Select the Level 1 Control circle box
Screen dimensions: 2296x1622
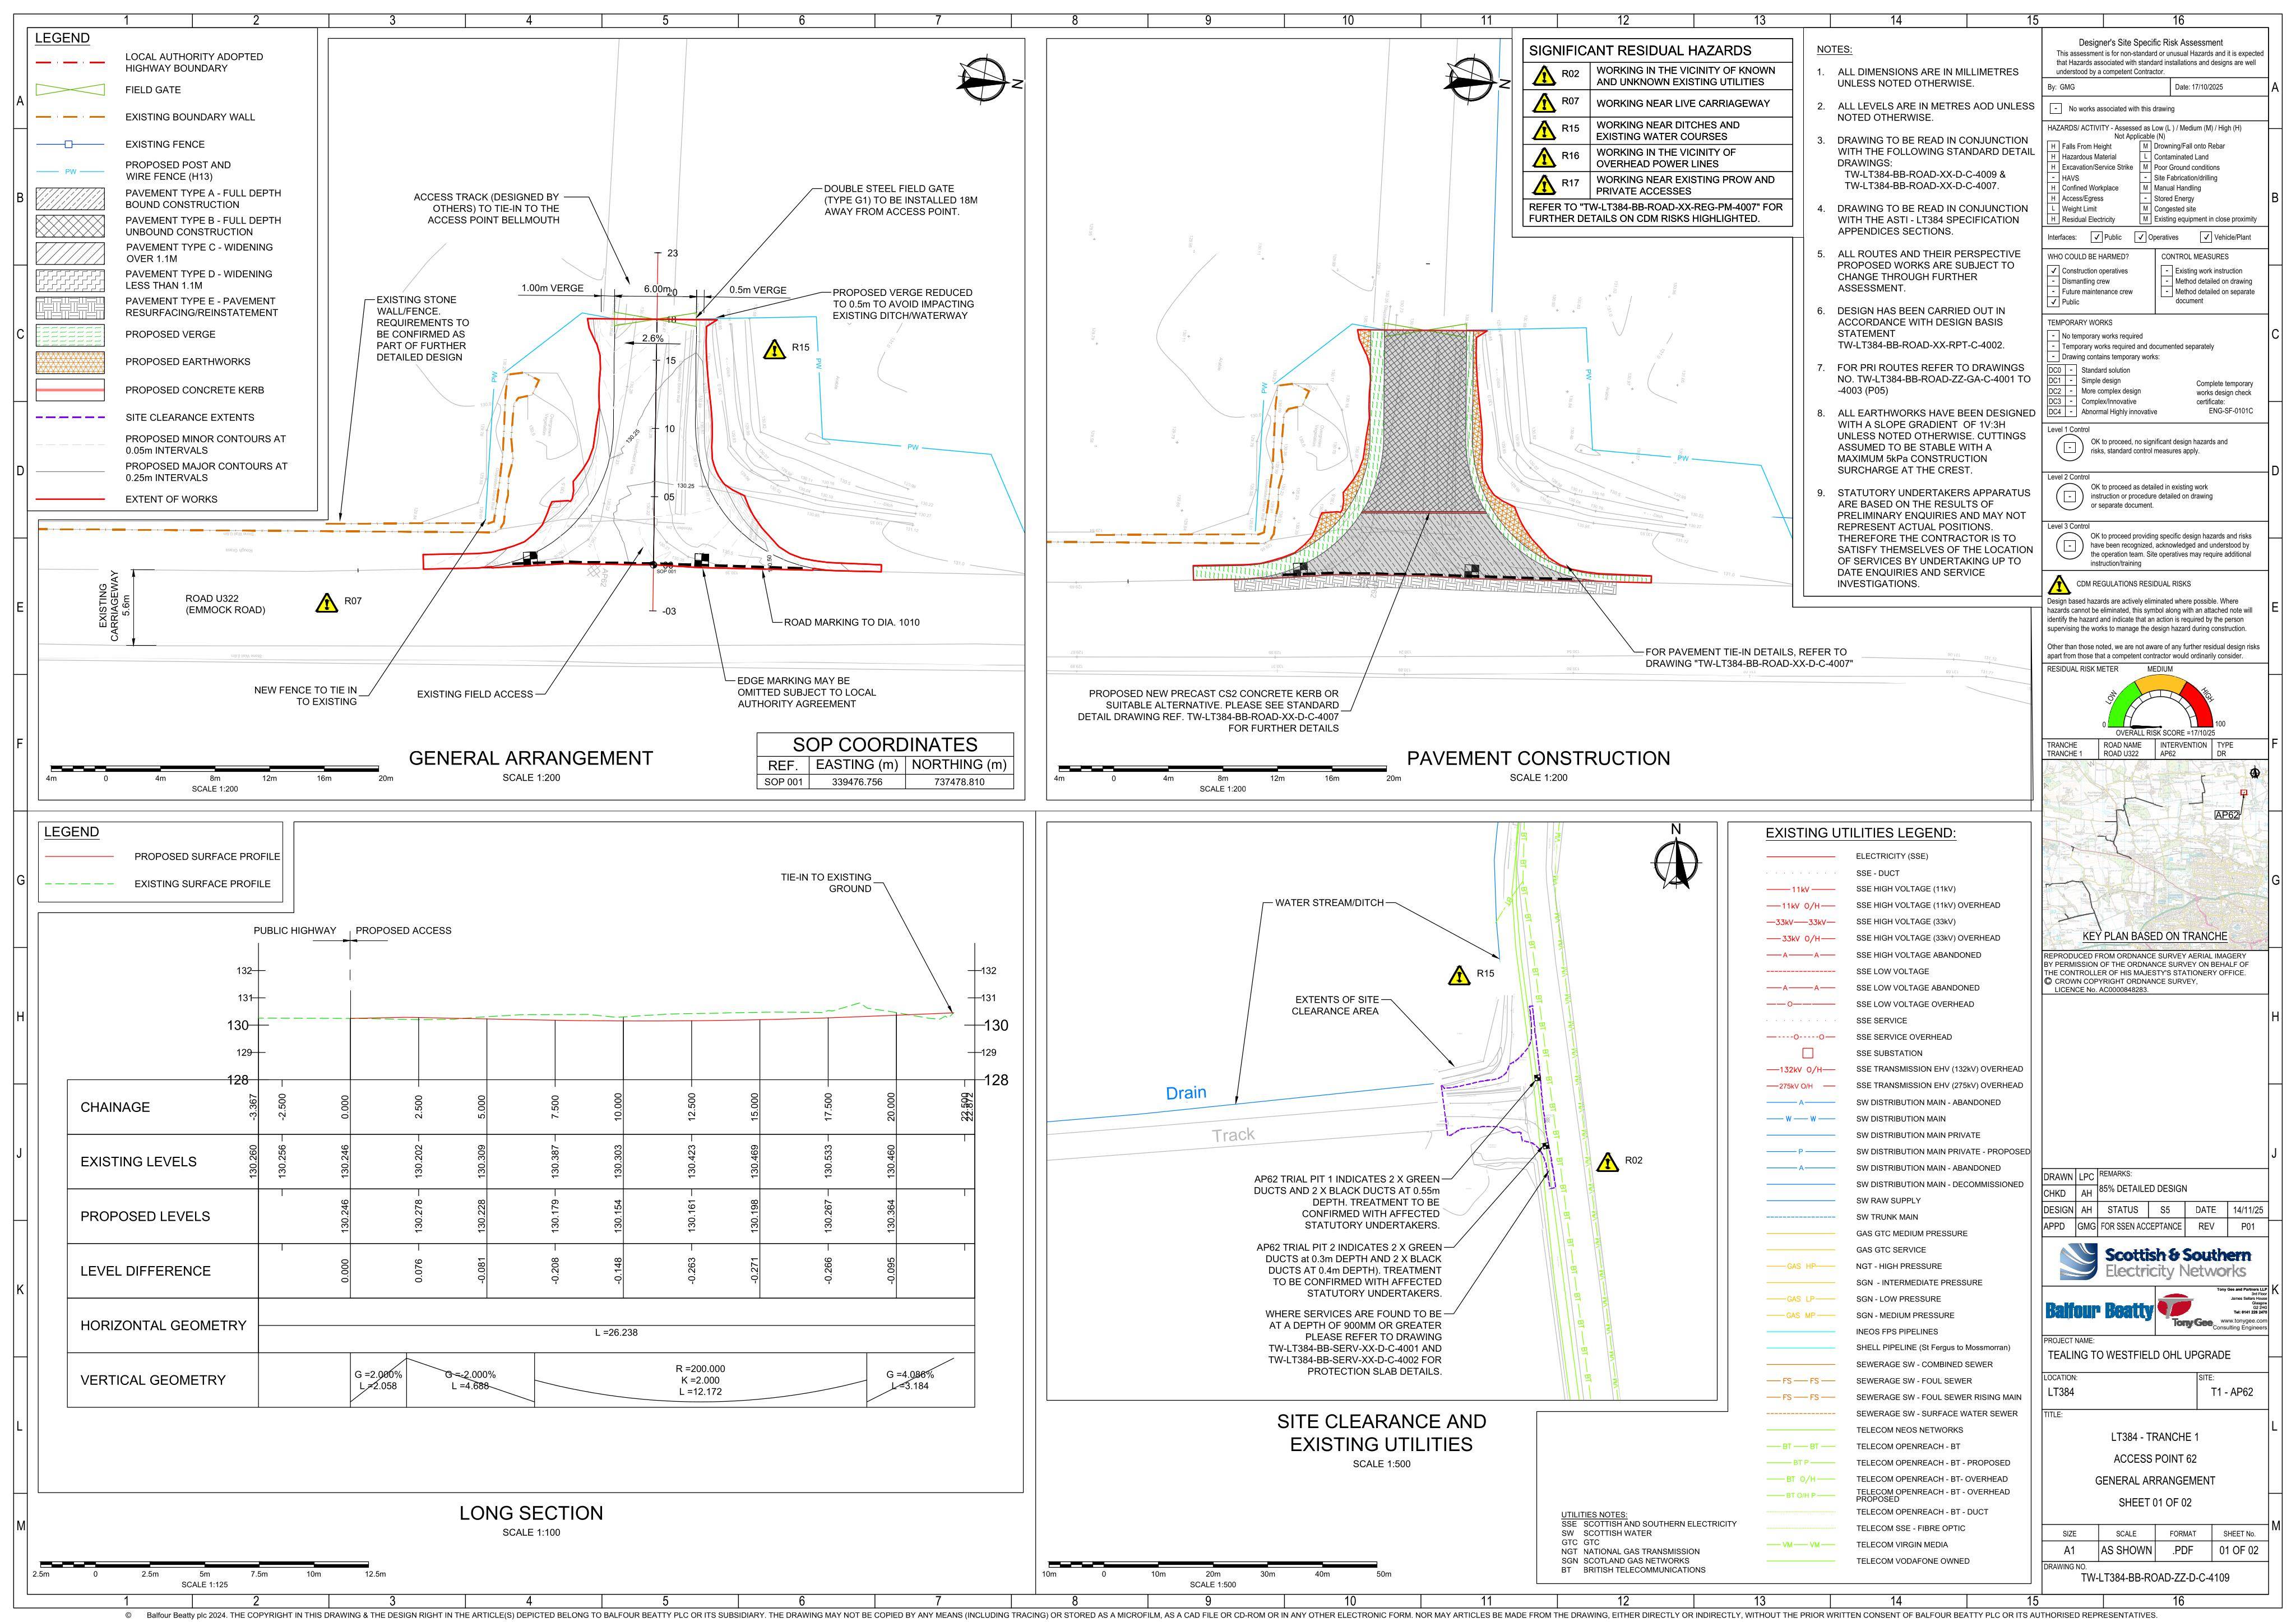coord(2071,448)
